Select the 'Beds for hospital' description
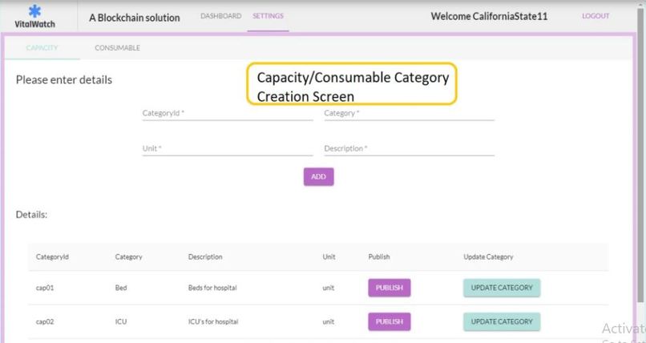This screenshot has height=343, width=646. tap(212, 288)
